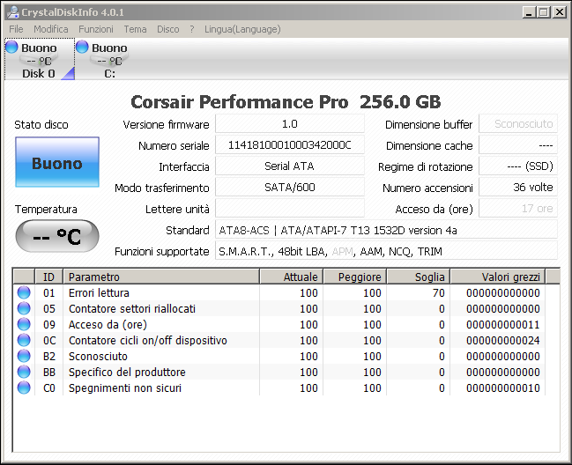This screenshot has width=572, height=465.
Task: Click the ID column header
Action: [48, 277]
